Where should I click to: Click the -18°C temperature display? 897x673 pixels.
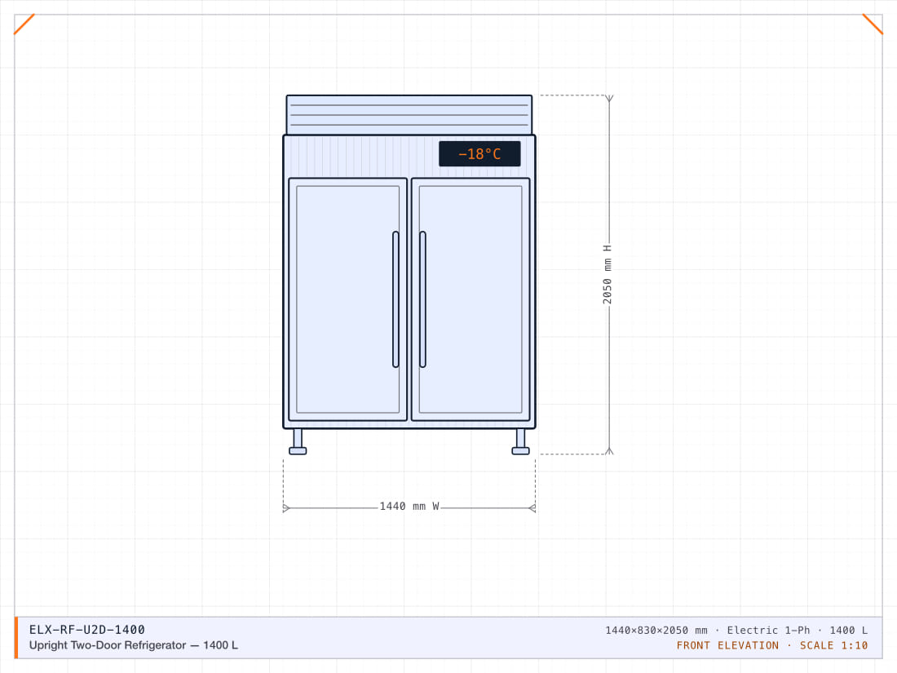pyautogui.click(x=479, y=154)
